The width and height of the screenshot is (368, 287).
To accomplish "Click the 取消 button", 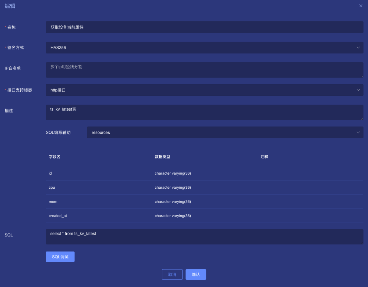I will pyautogui.click(x=172, y=274).
